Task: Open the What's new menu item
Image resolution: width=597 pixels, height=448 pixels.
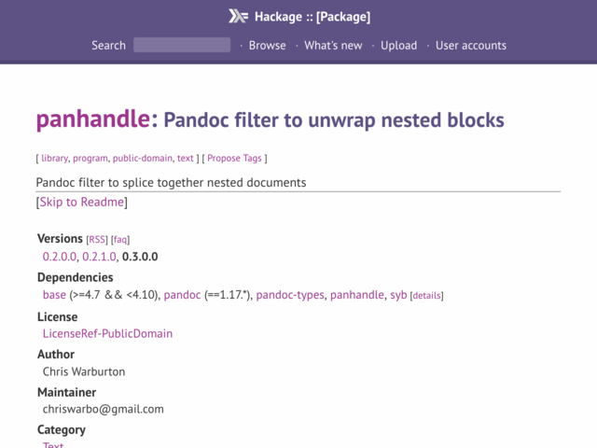Action: (x=333, y=46)
